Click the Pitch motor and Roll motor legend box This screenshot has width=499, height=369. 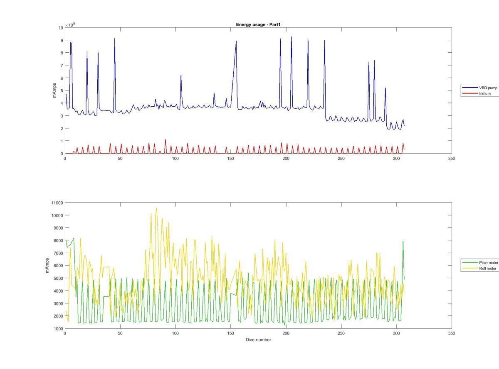[x=480, y=266]
